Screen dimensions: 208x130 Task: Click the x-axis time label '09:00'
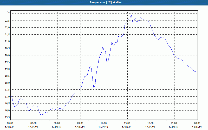click(x=80, y=123)
